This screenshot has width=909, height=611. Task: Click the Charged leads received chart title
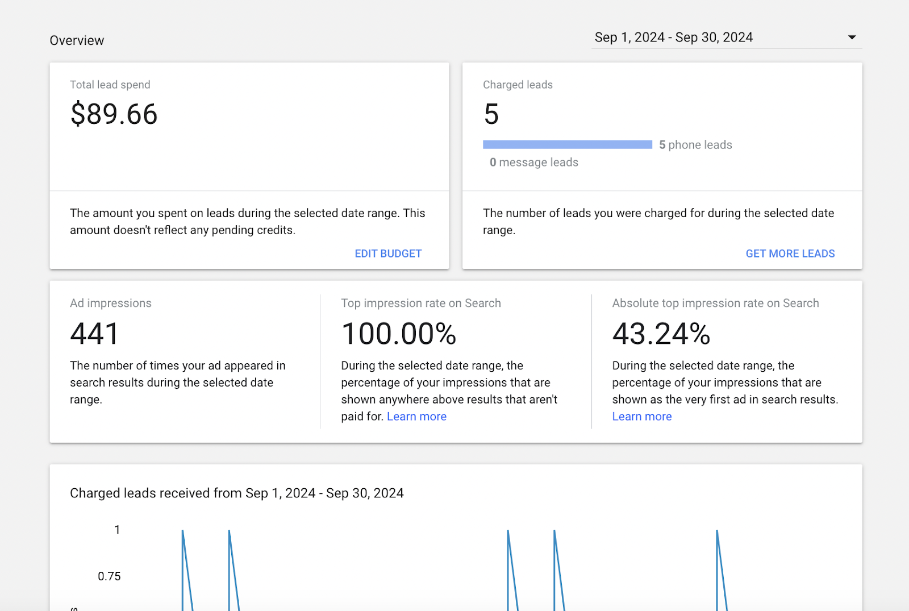(x=237, y=493)
